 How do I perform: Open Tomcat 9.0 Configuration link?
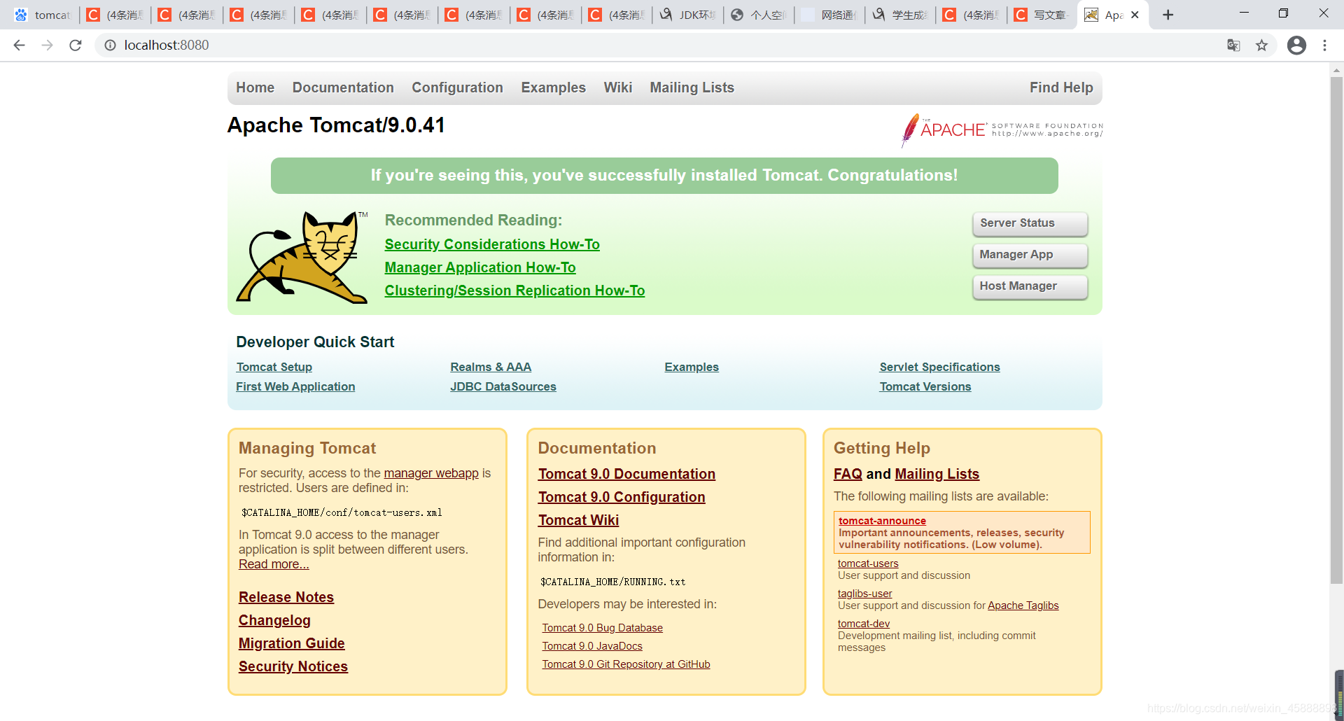click(622, 497)
